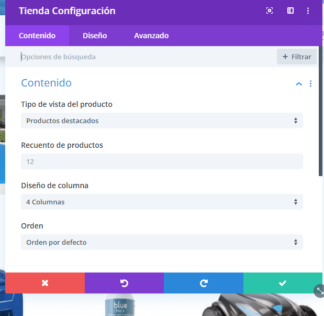Image resolution: width=324 pixels, height=316 pixels.
Task: Collapse the Contenido section with chevron
Action: tap(299, 84)
